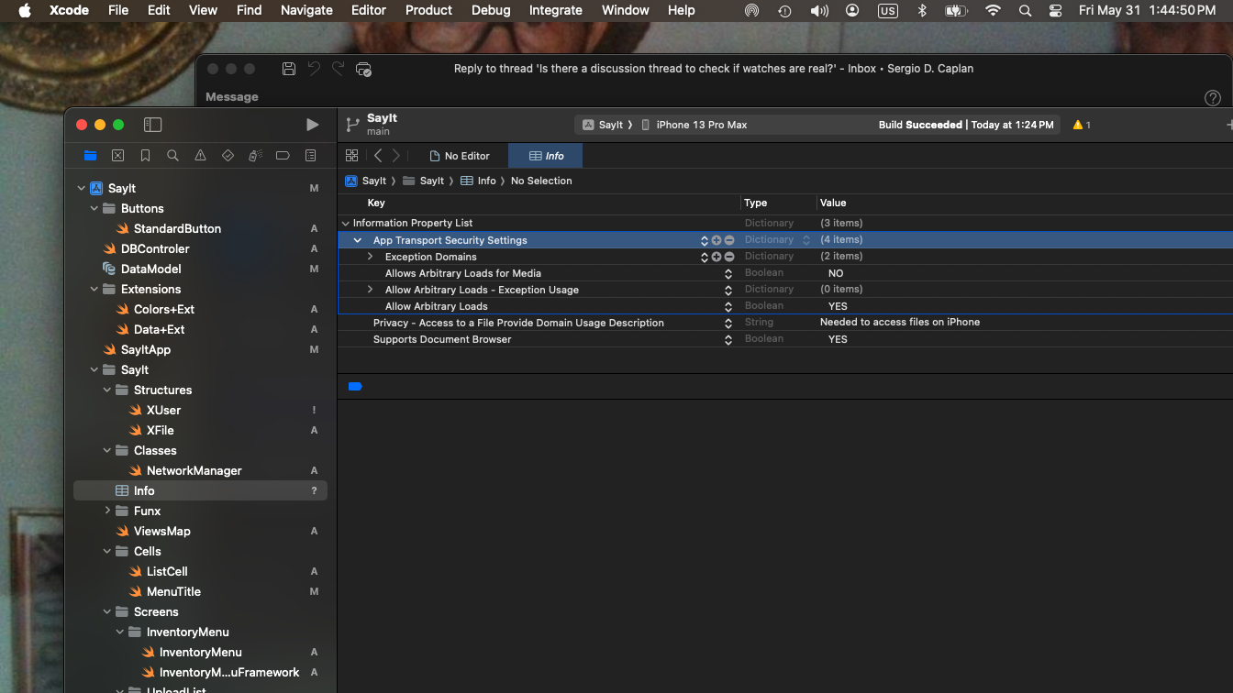Open Control Center in menu bar
1233x693 pixels.
[1055, 10]
